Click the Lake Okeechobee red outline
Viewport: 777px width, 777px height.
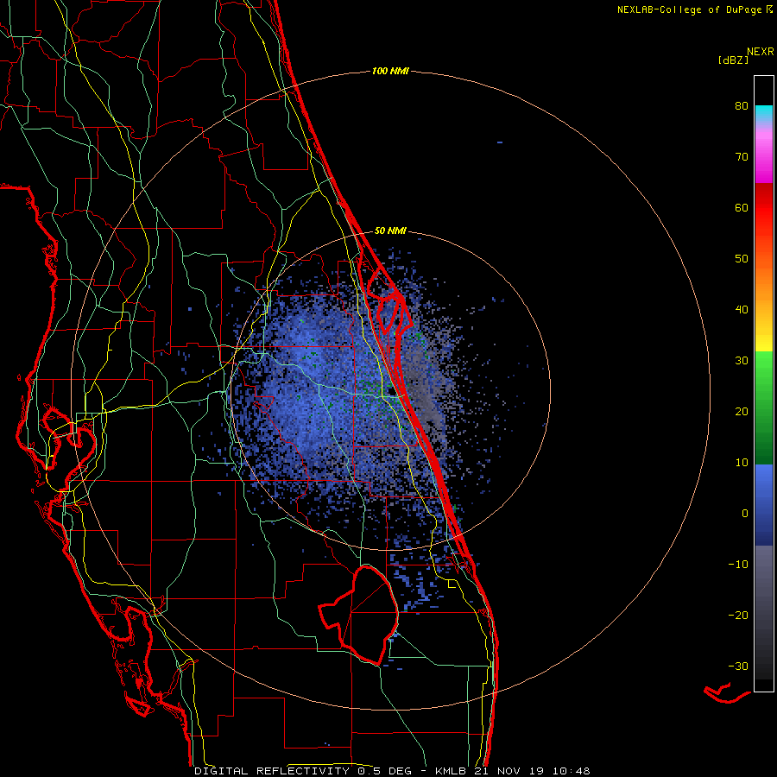358,615
